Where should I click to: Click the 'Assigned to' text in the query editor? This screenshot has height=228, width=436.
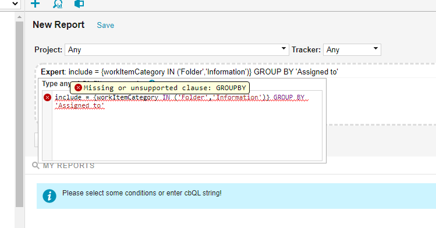click(80, 105)
